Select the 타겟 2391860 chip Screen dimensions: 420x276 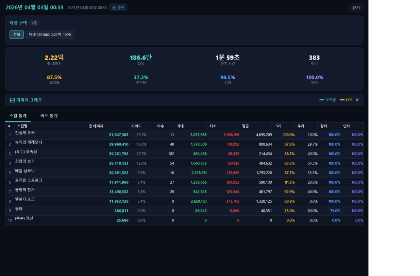point(50,35)
